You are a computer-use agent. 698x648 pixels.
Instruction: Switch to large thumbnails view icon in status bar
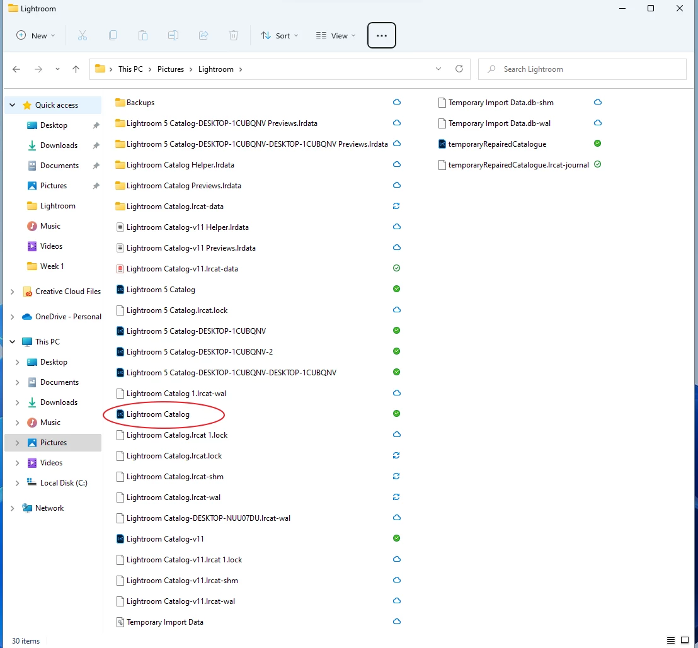tap(685, 641)
